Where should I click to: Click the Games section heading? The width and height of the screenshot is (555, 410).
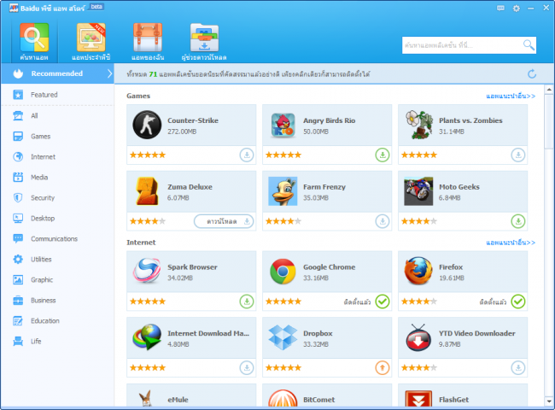click(x=138, y=96)
